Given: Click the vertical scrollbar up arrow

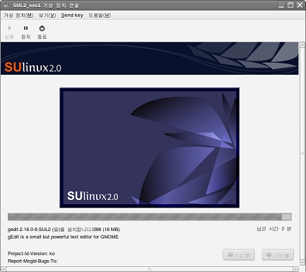Looking at the screenshot, I should [x=302, y=45].
